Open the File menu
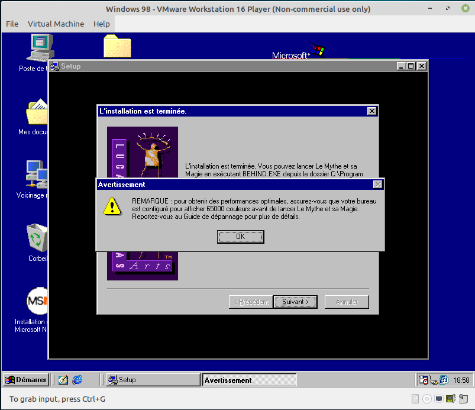Viewport: 475px width, 410px height. (12, 24)
